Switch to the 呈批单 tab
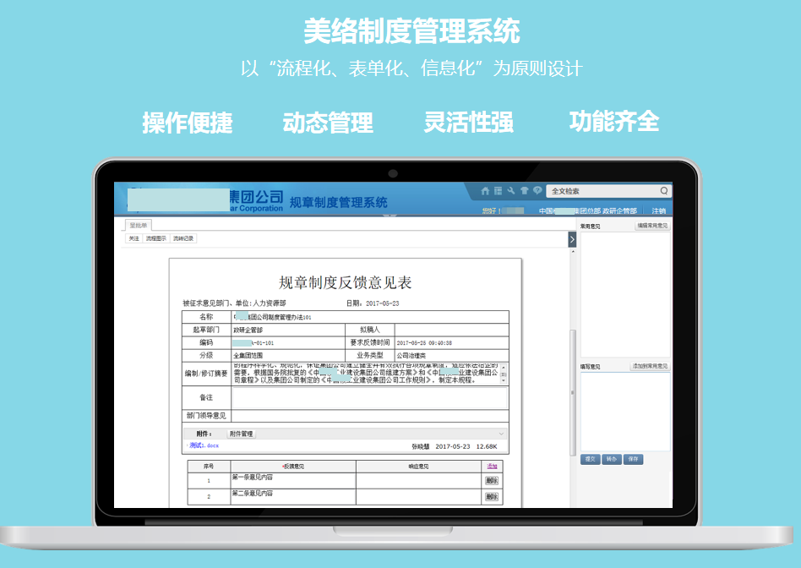 pyautogui.click(x=138, y=226)
